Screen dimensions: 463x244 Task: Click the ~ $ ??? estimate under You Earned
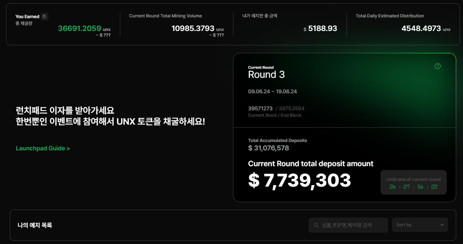click(103, 35)
